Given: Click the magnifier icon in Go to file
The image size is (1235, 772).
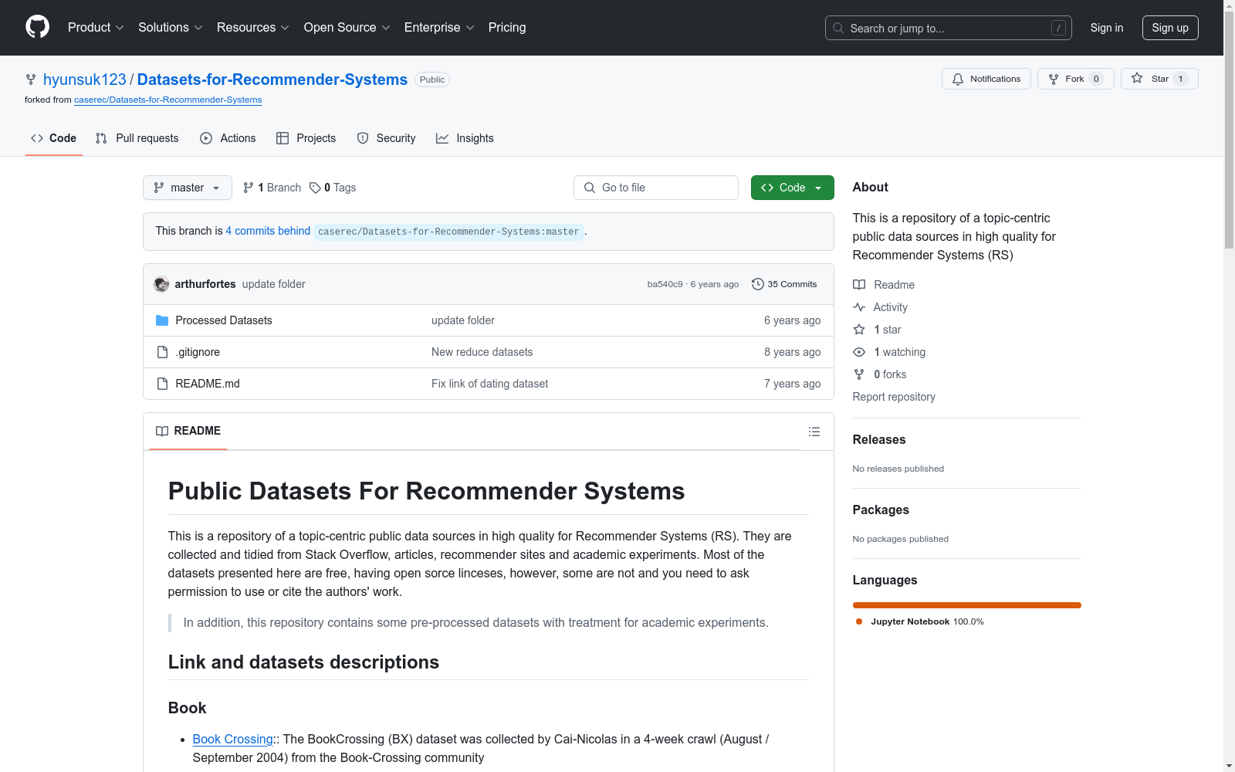Looking at the screenshot, I should (x=590, y=188).
